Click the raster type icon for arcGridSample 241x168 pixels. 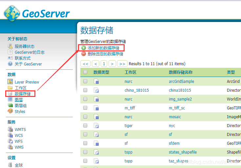click(x=96, y=82)
